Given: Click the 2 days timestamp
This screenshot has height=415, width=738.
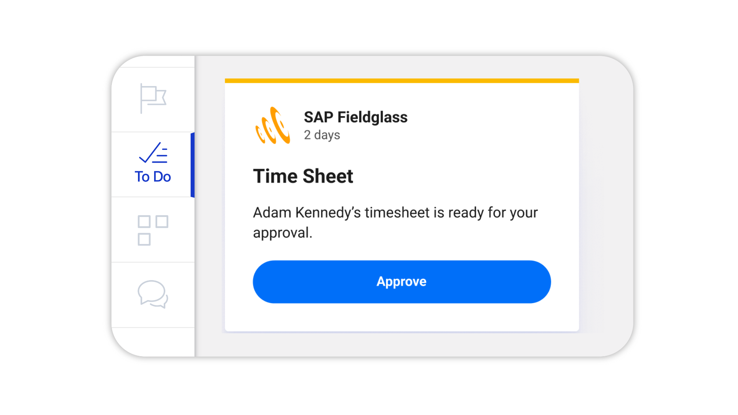Looking at the screenshot, I should click(322, 135).
